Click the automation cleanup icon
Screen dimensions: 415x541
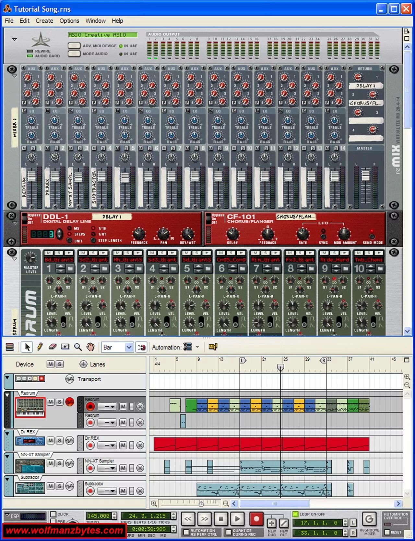point(187,347)
